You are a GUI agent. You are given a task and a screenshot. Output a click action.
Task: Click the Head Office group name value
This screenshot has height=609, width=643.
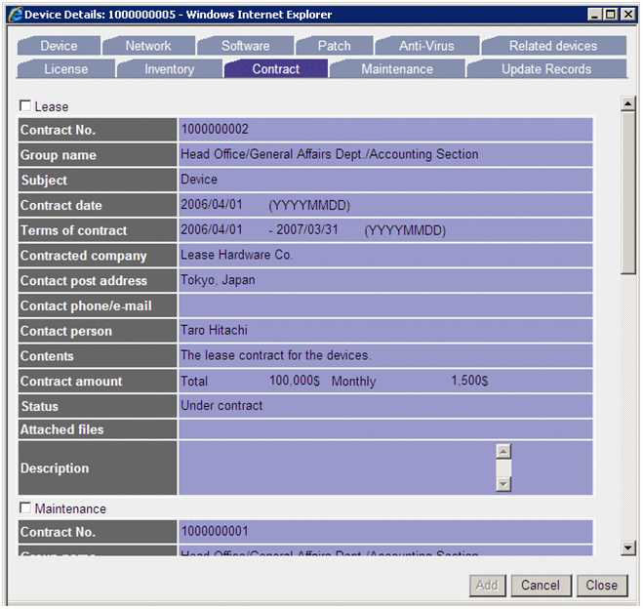tap(329, 154)
